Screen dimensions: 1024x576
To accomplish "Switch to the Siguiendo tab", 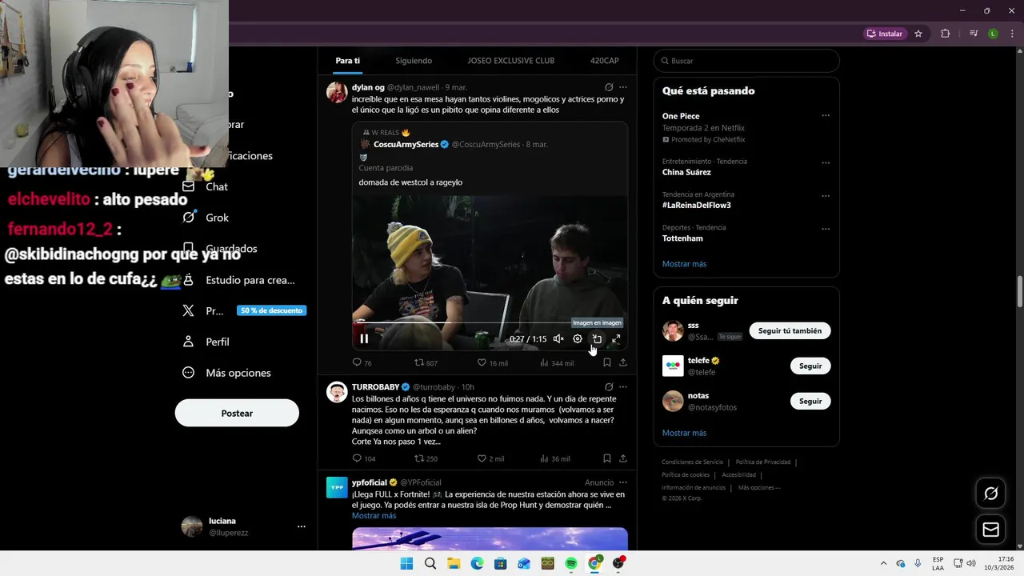I will coord(414,61).
